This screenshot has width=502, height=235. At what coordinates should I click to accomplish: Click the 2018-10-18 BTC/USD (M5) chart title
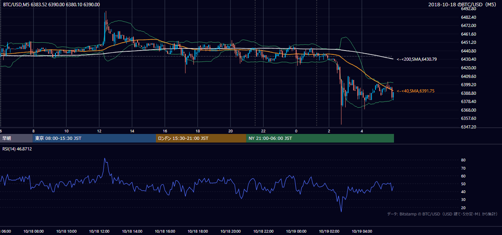coord(464,5)
